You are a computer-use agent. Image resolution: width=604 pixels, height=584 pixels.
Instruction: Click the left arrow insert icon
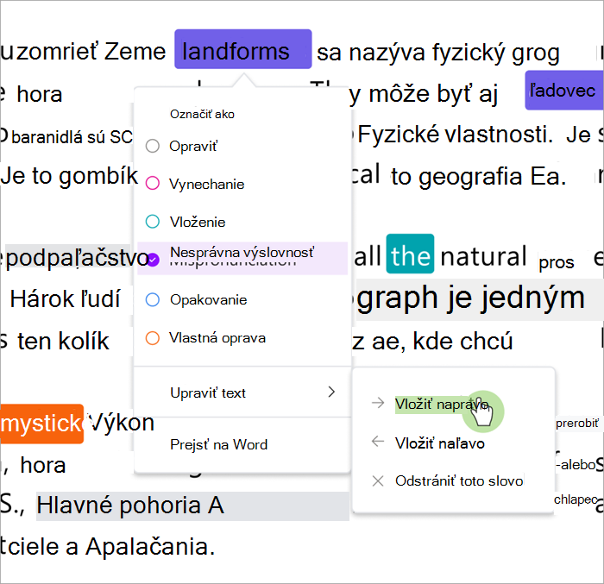tap(378, 442)
